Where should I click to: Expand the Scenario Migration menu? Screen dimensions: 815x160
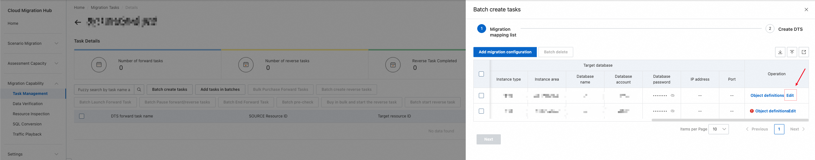(56, 43)
